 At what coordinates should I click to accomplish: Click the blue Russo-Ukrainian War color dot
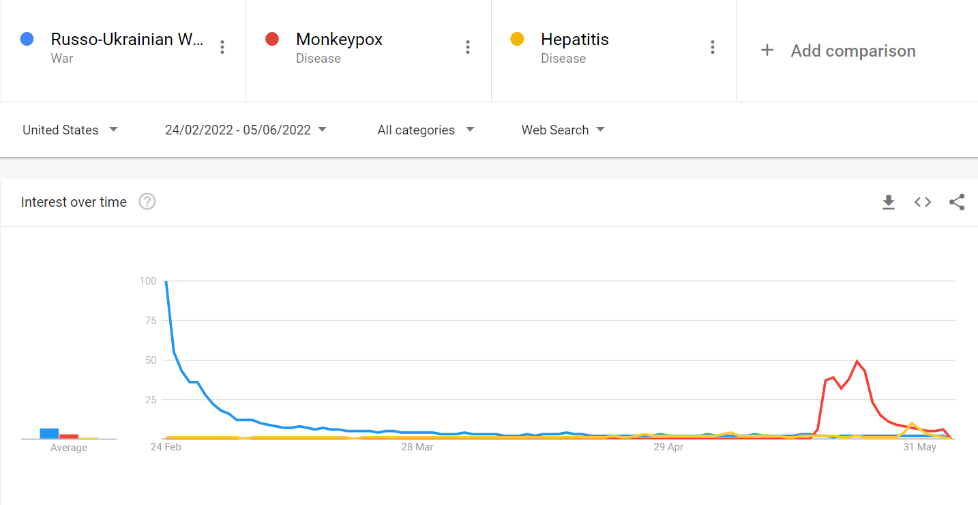(x=27, y=39)
